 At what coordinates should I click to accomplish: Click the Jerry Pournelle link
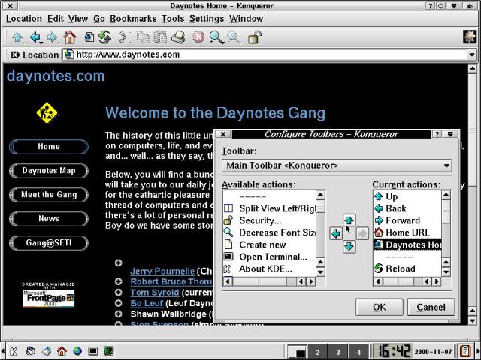pos(162,271)
